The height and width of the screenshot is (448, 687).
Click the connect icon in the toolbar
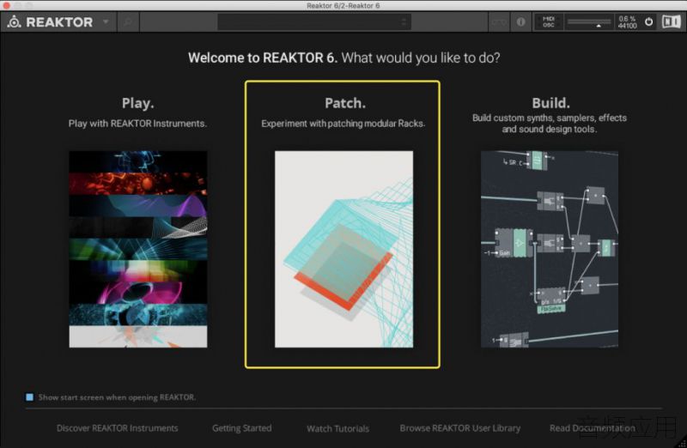point(499,22)
